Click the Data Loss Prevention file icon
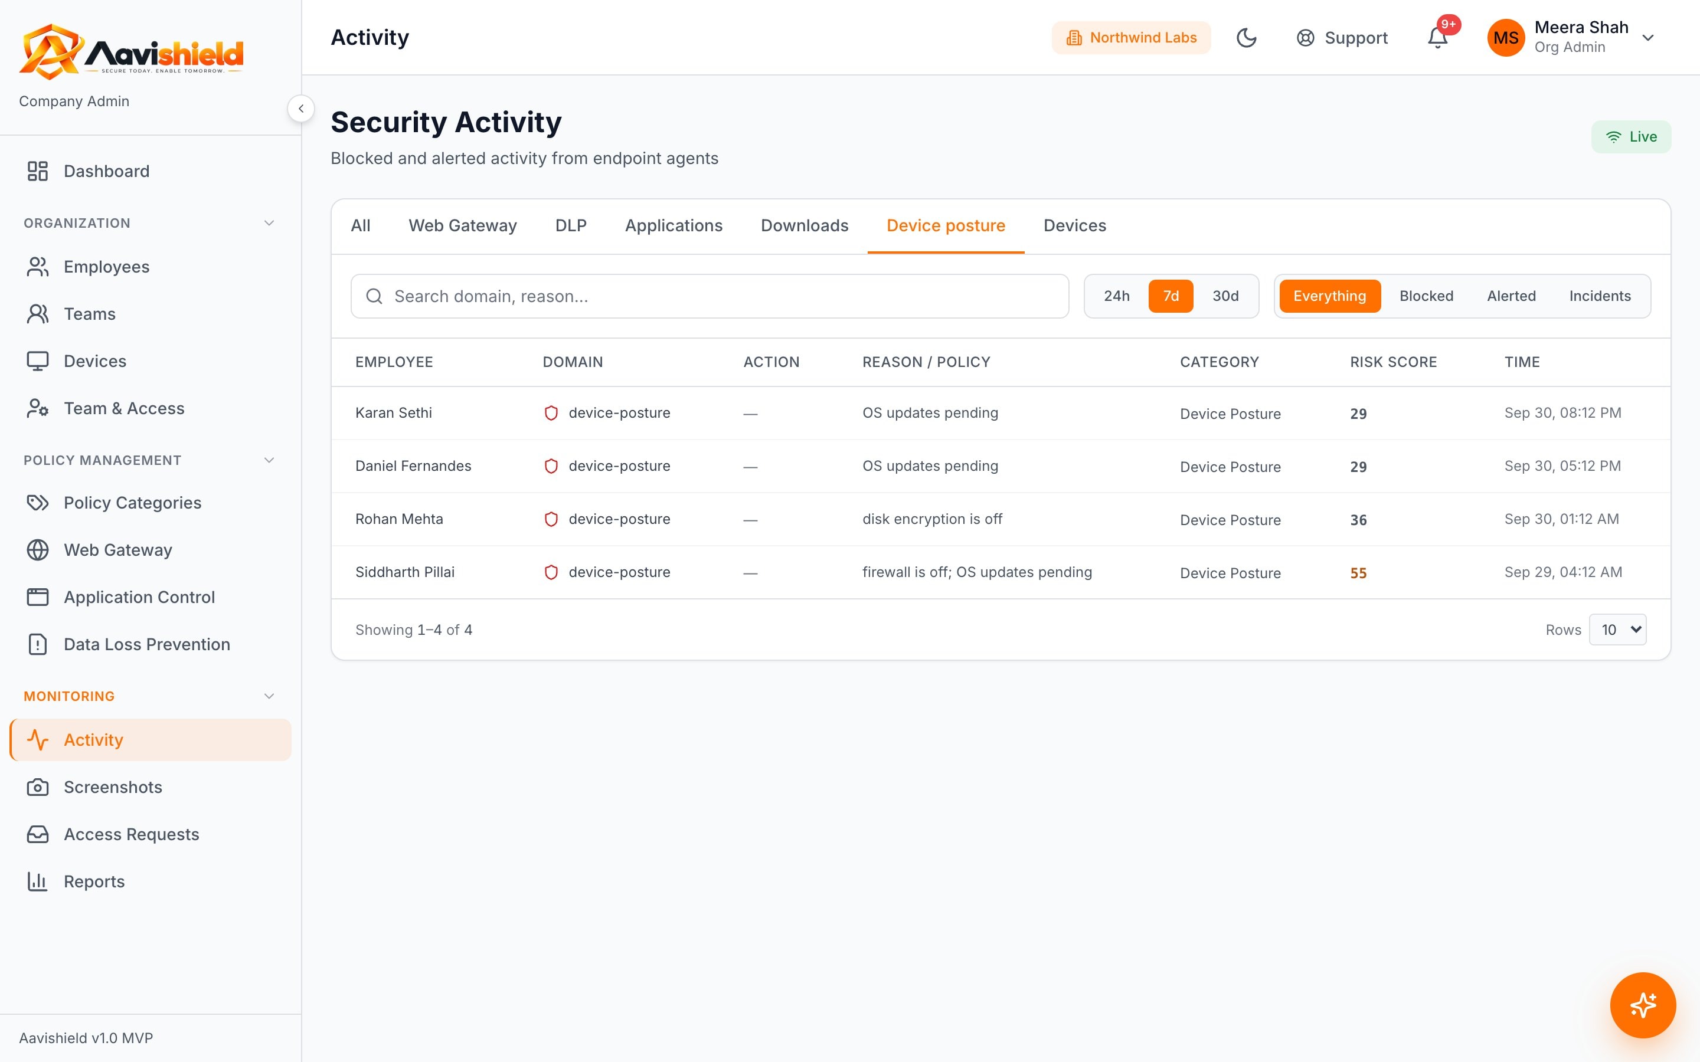Screen dimensions: 1700x1062 pyautogui.click(x=37, y=644)
